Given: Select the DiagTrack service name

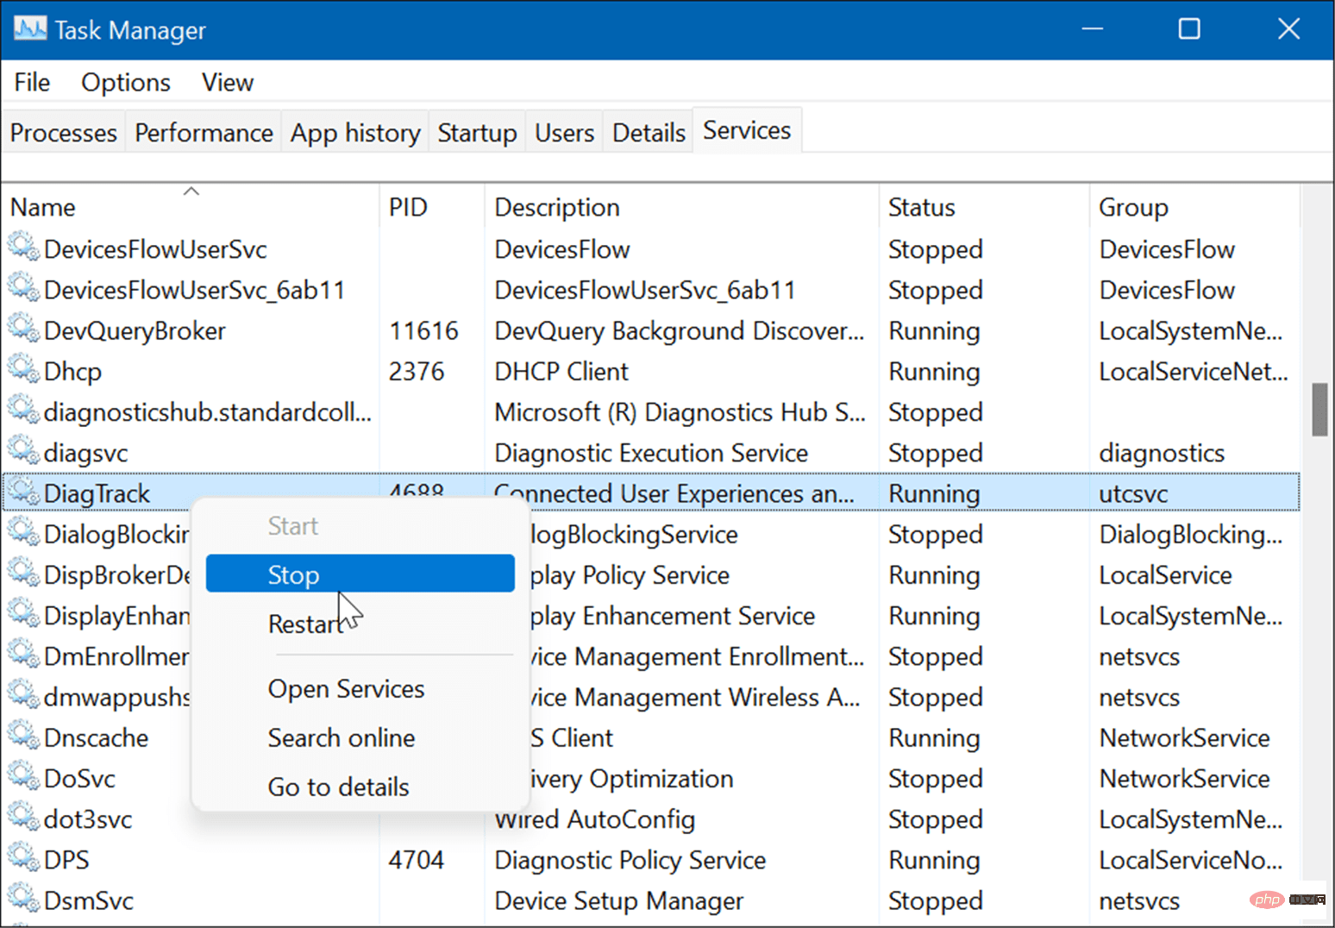Looking at the screenshot, I should 97,493.
